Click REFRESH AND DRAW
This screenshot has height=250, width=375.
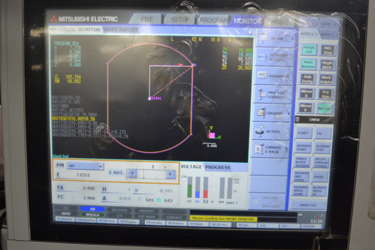[x=301, y=176]
